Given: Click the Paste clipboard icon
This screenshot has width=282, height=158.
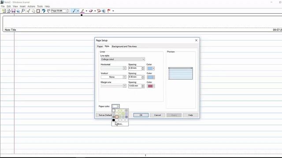Looking at the screenshot, I should pyautogui.click(x=38, y=11).
